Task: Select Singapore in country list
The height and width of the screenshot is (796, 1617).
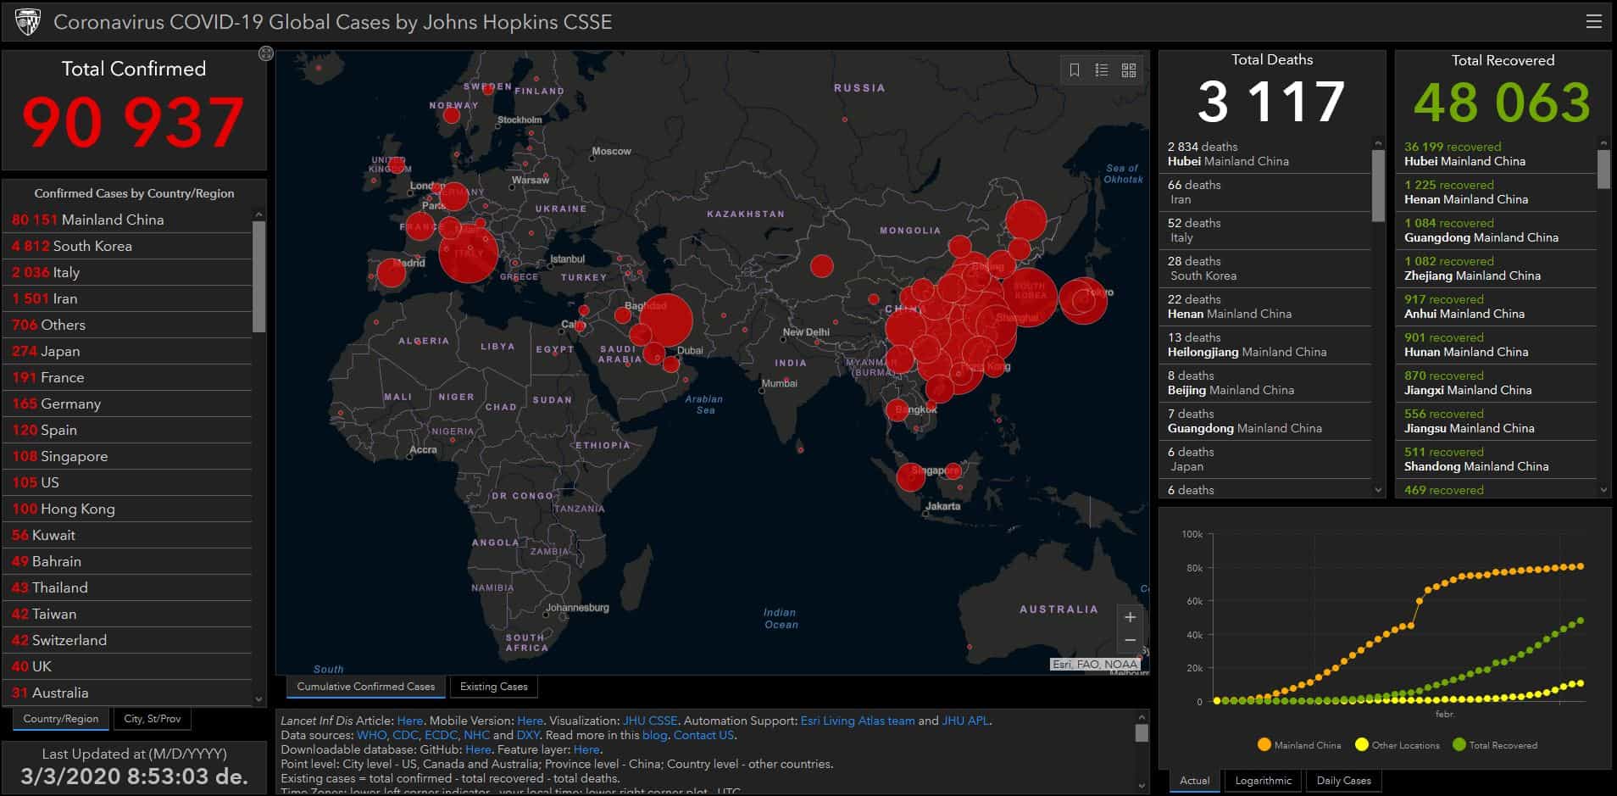Action: 127,456
